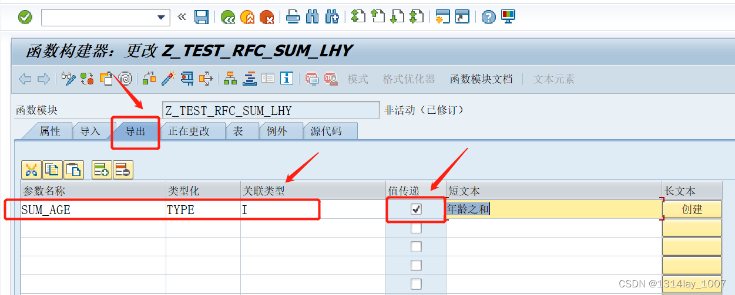Switch to the 导入 tab
The image size is (735, 295).
(90, 131)
